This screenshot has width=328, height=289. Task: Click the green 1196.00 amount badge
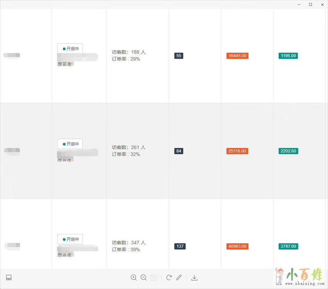[288, 56]
